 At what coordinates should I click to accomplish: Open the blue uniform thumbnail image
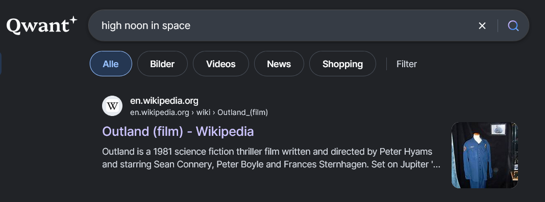[x=484, y=155]
